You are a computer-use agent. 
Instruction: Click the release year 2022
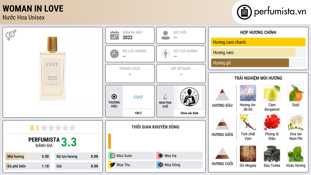click(x=128, y=37)
